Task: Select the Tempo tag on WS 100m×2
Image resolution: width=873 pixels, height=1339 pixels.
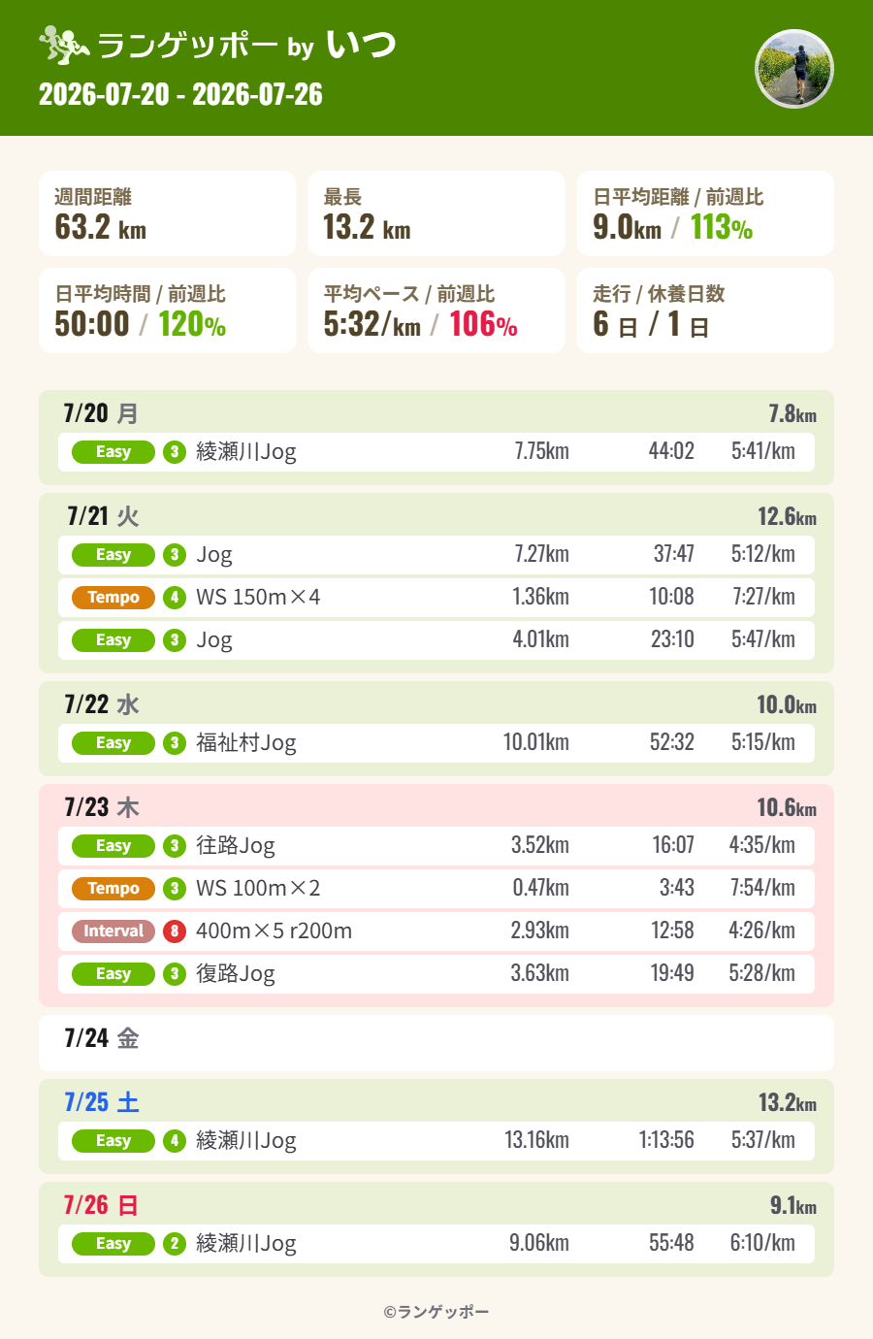Action: (x=113, y=889)
